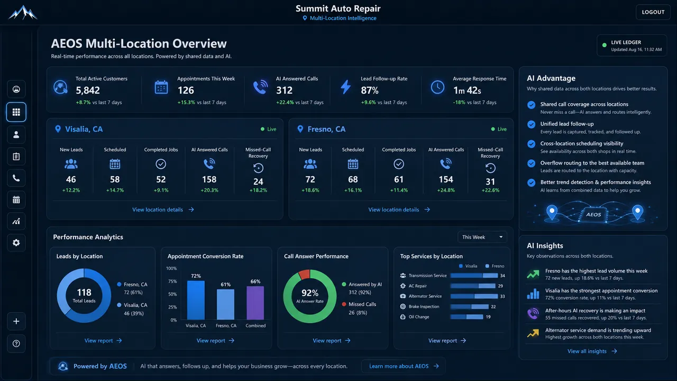Click the 92% AI Answer Rate donut
The height and width of the screenshot is (381, 677).
[310, 296]
